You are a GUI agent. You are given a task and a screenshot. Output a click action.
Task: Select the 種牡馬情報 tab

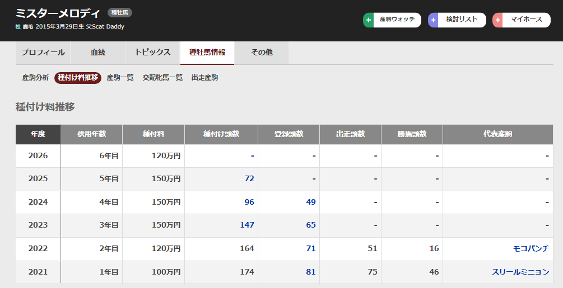coord(207,53)
